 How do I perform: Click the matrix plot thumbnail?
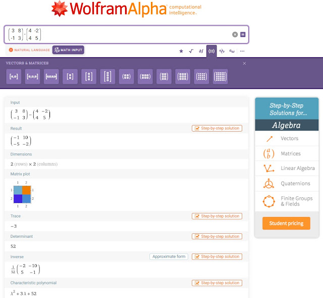22,194
